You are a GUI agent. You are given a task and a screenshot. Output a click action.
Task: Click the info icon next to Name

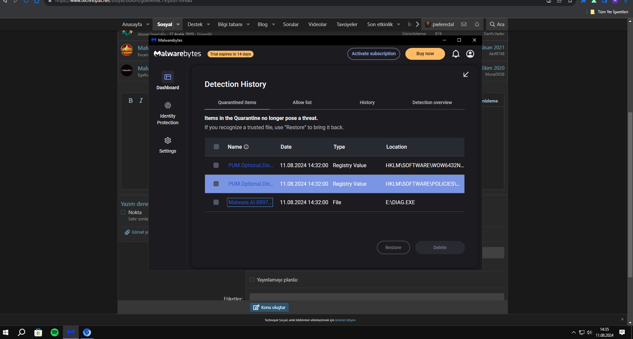[x=246, y=147]
